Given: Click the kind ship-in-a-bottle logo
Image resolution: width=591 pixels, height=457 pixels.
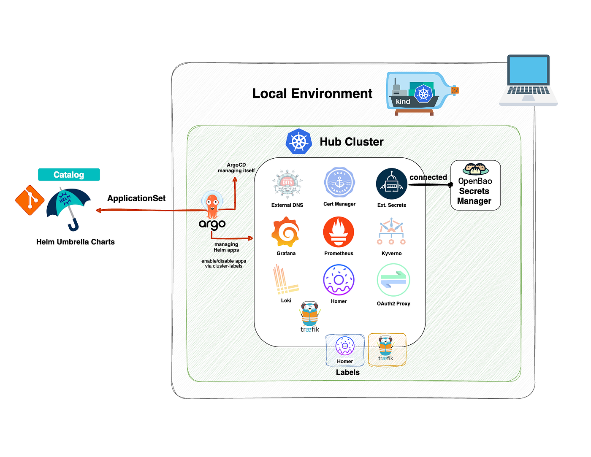Looking at the screenshot, I should (423, 93).
